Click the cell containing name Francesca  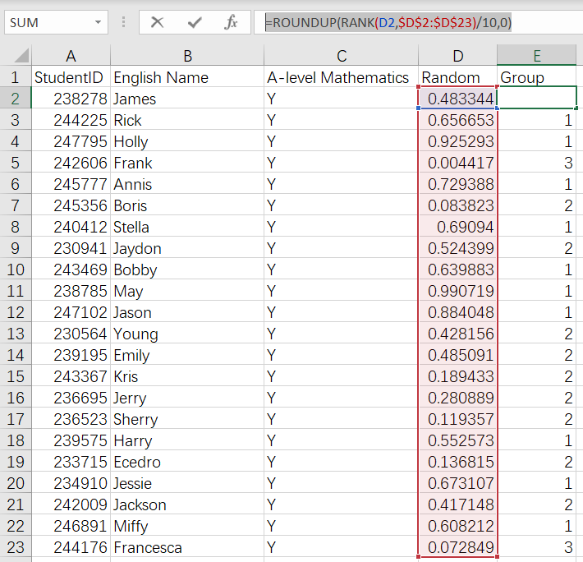coord(187,548)
